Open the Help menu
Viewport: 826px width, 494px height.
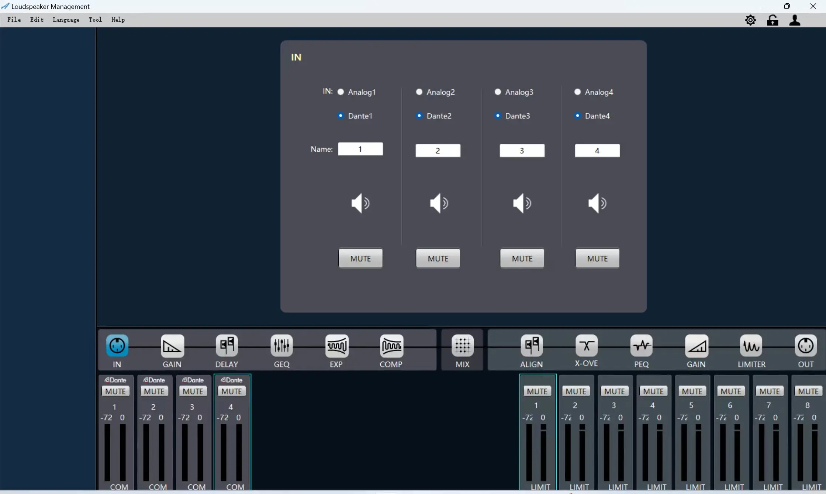(x=118, y=20)
